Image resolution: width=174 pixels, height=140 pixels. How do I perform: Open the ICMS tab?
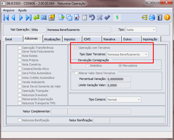(92, 39)
